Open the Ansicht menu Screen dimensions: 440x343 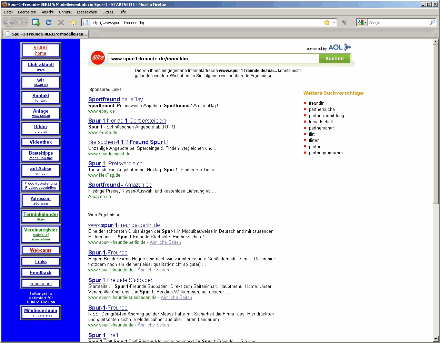[48, 12]
